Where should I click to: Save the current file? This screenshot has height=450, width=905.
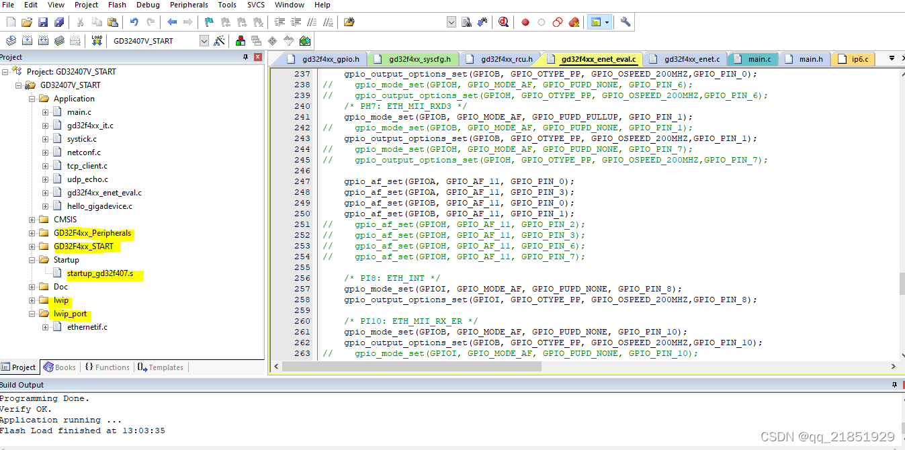(x=43, y=22)
